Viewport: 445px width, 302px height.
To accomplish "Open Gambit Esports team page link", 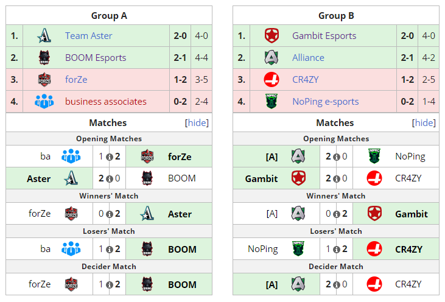I will 324,36.
